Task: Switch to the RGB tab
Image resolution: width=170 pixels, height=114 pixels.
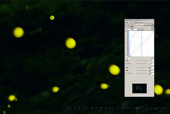Action: click(x=131, y=22)
